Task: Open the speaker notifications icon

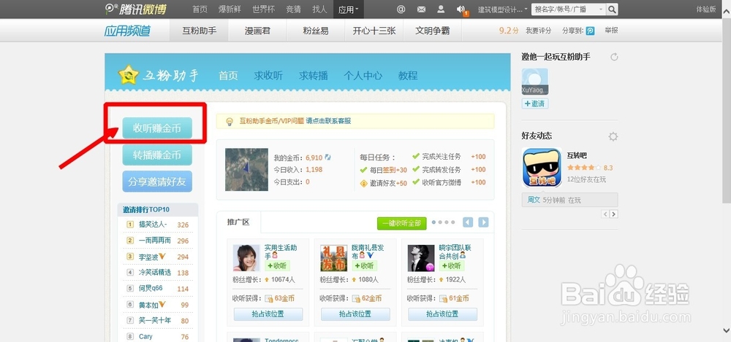Action: click(460, 9)
